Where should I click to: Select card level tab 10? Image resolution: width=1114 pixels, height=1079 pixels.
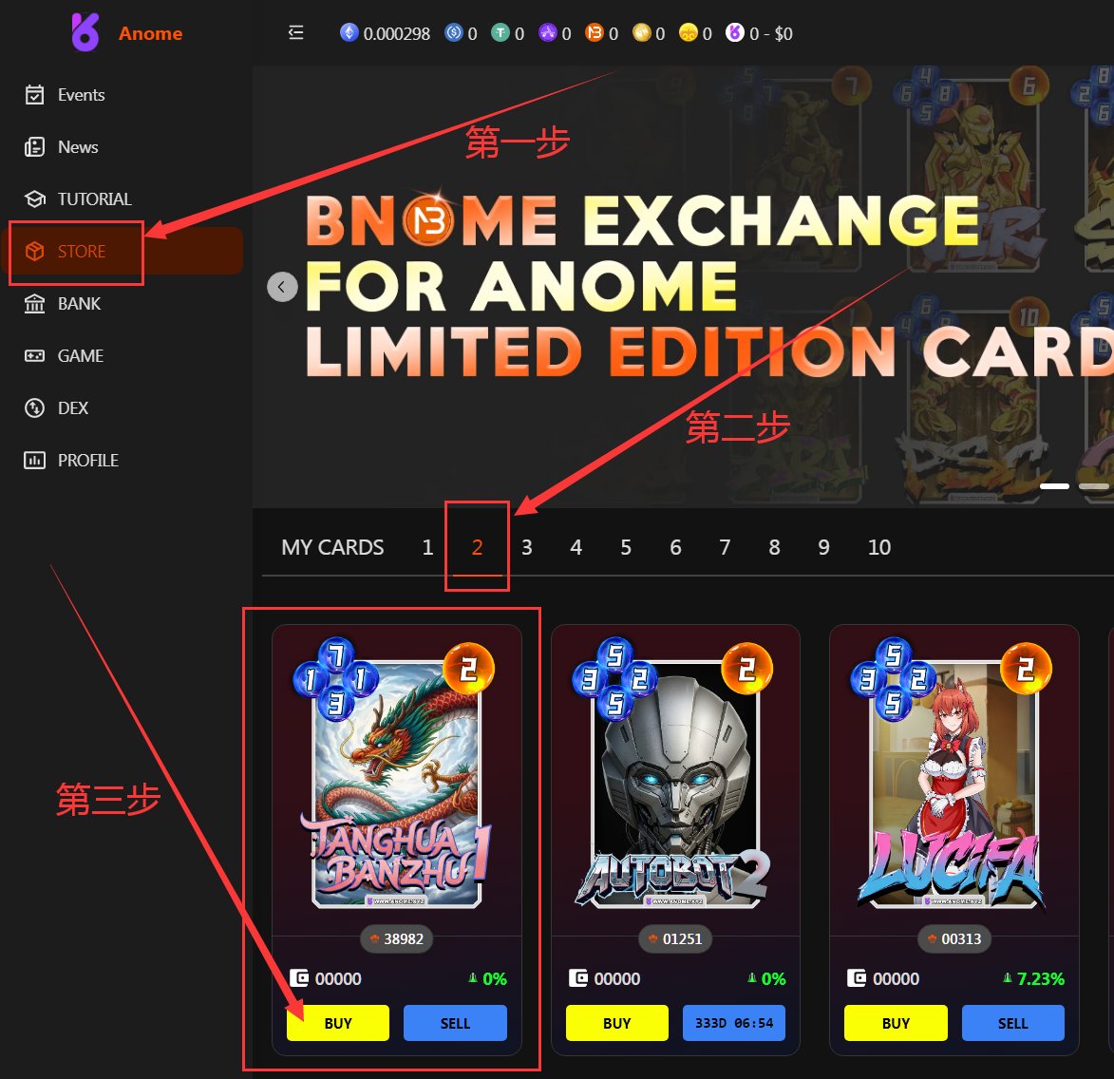click(878, 547)
